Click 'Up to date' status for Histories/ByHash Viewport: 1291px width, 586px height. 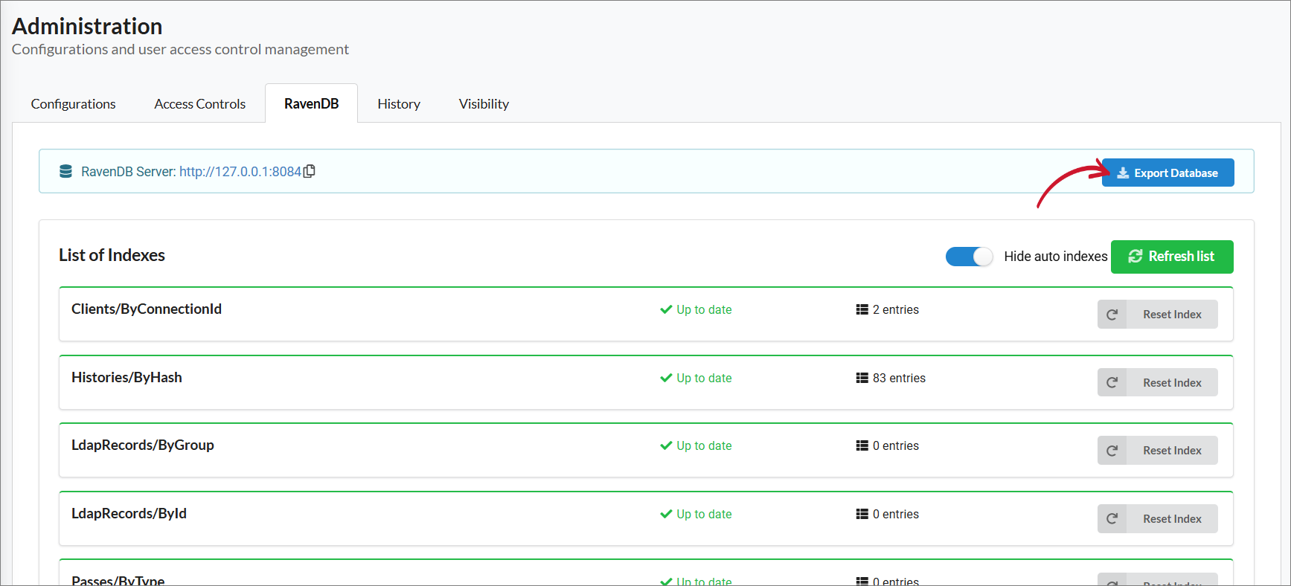pos(704,378)
